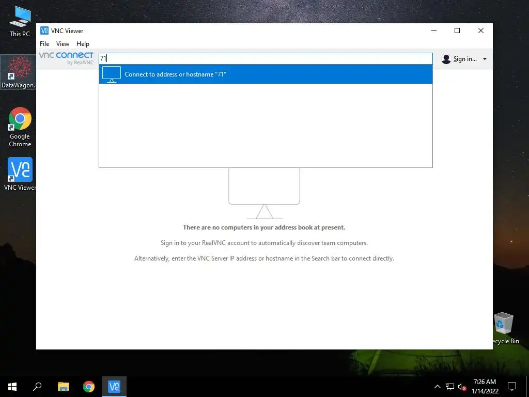The height and width of the screenshot is (397, 529).
Task: Select the Google Chrome desktop shortcut
Action: point(20,127)
